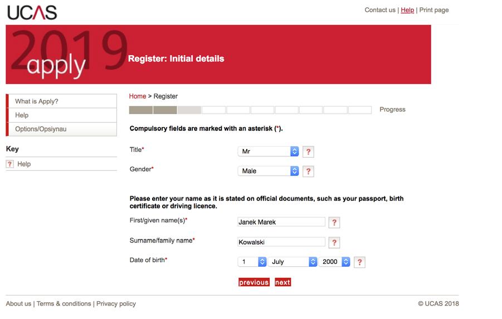Click the registration progress bar
Image resolution: width=502 pixels, height=319 pixels.
click(250, 110)
